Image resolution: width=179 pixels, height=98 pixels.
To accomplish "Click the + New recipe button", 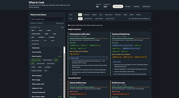I will pos(118,7).
